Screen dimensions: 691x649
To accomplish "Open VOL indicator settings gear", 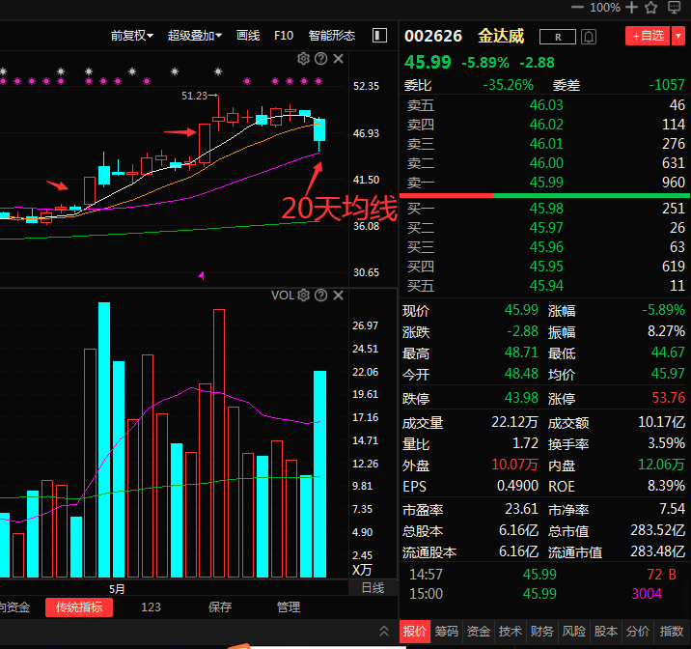I will 304,295.
